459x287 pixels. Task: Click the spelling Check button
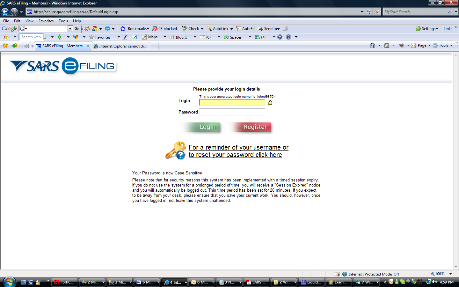pos(191,29)
